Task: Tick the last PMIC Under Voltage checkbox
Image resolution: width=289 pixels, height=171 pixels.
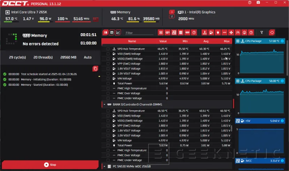Action: click(x=108, y=160)
